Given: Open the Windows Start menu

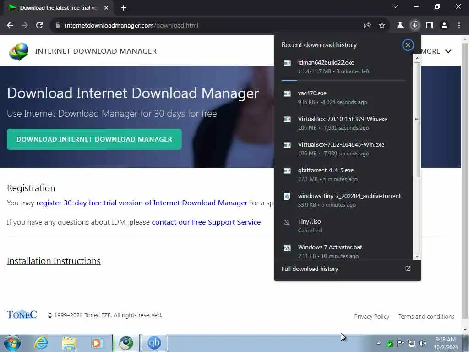Looking at the screenshot, I should pos(12,343).
